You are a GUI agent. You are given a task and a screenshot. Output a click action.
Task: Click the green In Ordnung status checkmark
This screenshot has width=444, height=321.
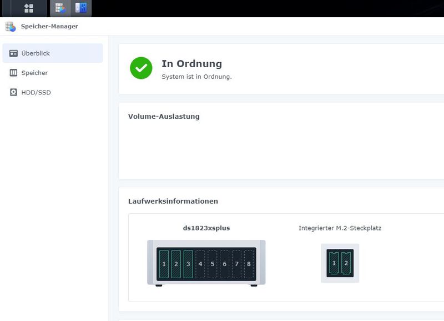pos(143,67)
